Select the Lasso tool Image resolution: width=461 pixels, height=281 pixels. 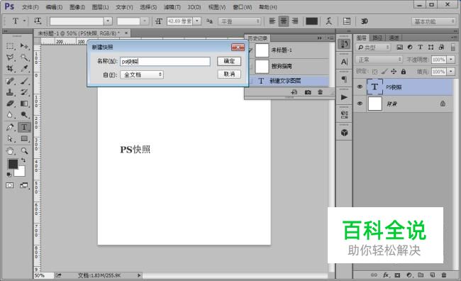[10, 57]
